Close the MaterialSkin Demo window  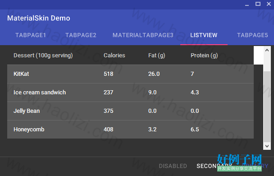point(269,4)
